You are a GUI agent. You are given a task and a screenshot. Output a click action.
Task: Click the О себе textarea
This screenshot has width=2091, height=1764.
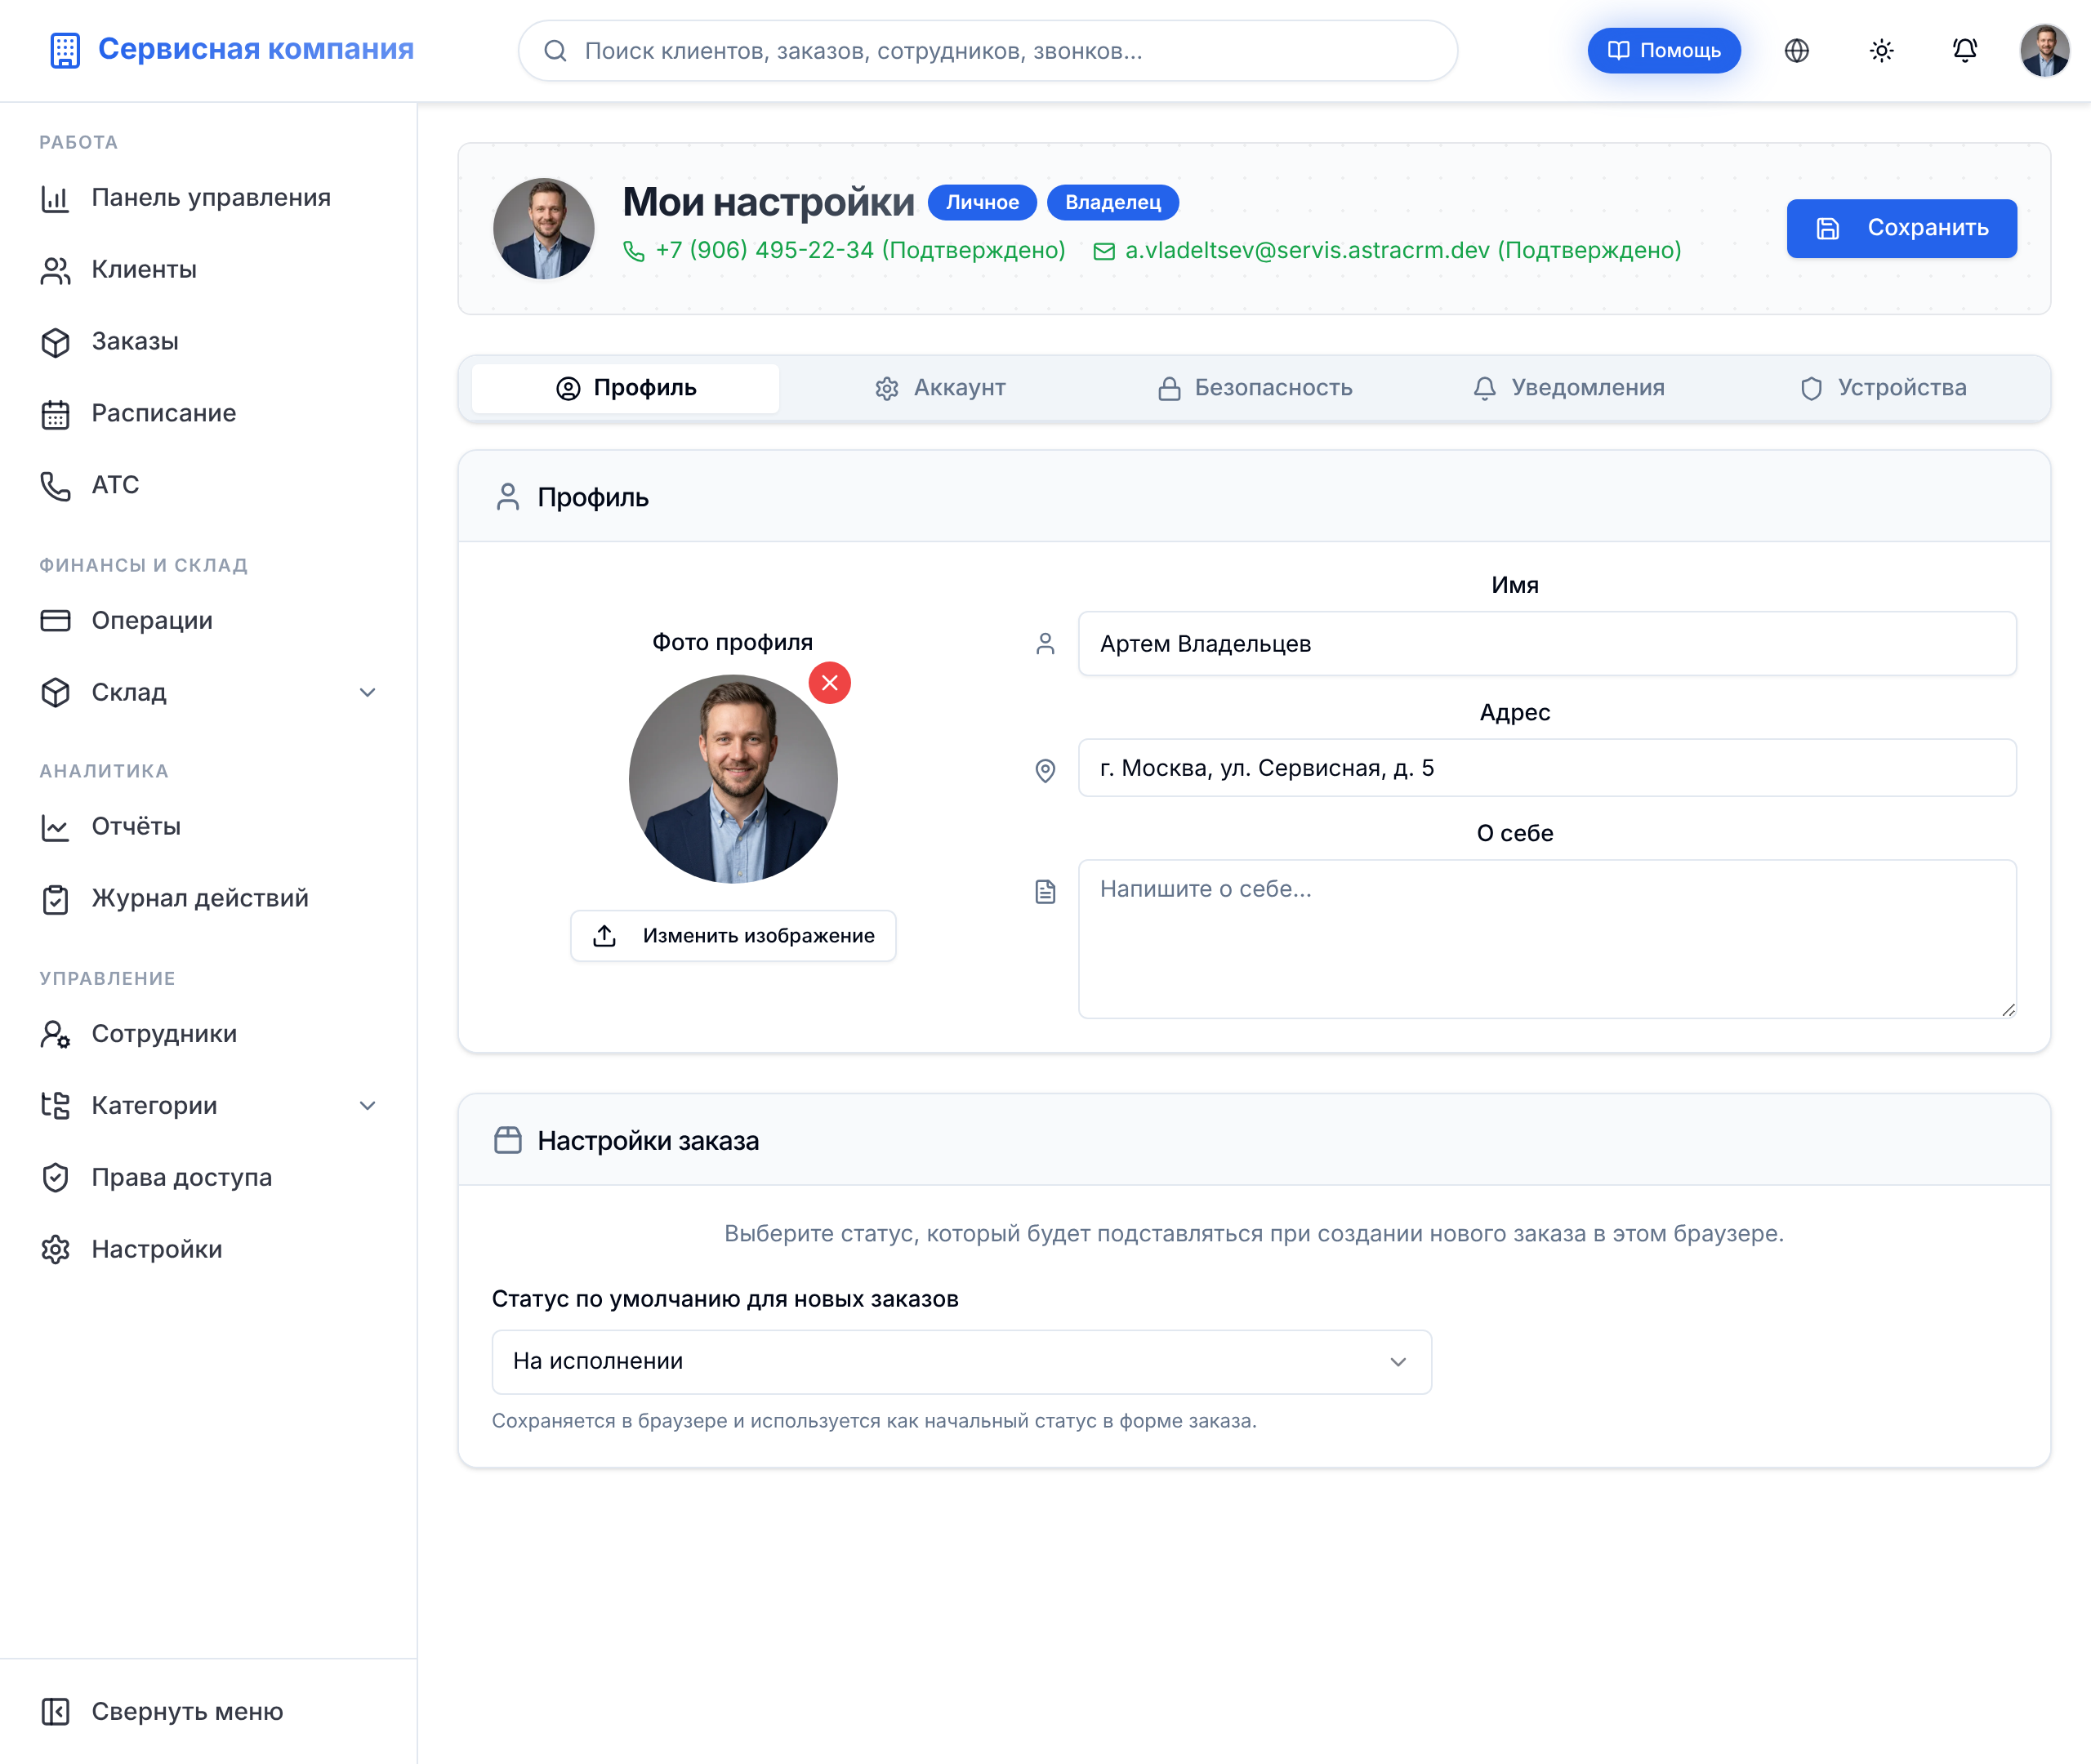click(1547, 939)
